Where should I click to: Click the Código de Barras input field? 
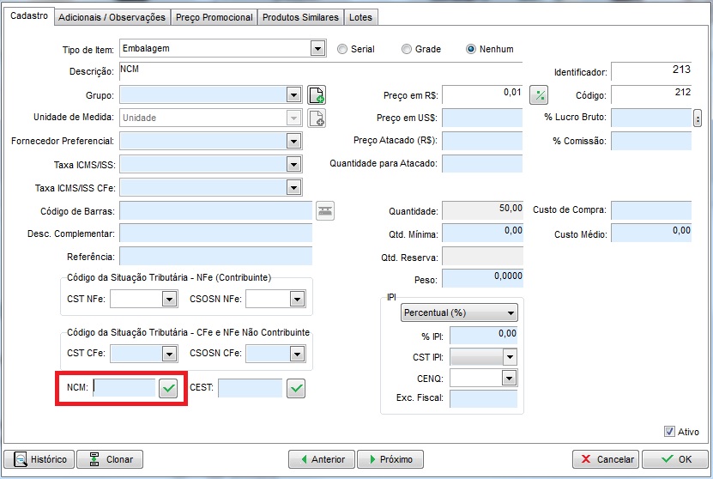[x=215, y=210]
